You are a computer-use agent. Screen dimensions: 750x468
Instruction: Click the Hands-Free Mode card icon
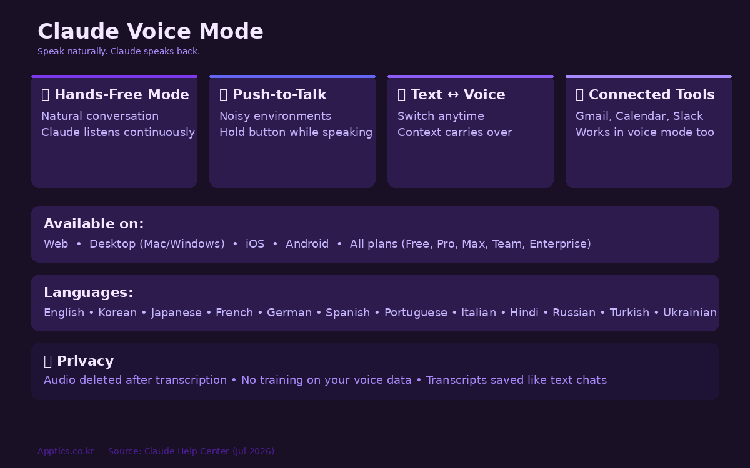coord(46,95)
